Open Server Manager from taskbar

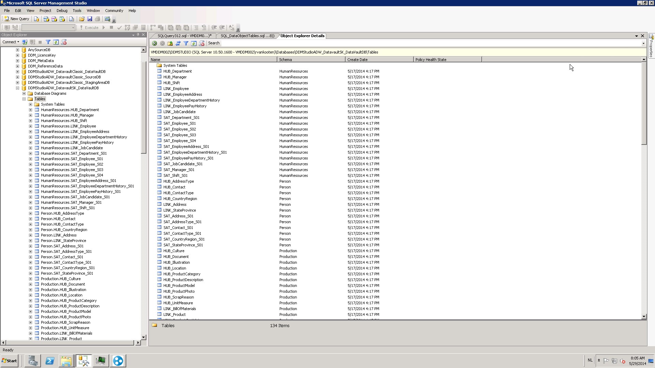pos(33,361)
